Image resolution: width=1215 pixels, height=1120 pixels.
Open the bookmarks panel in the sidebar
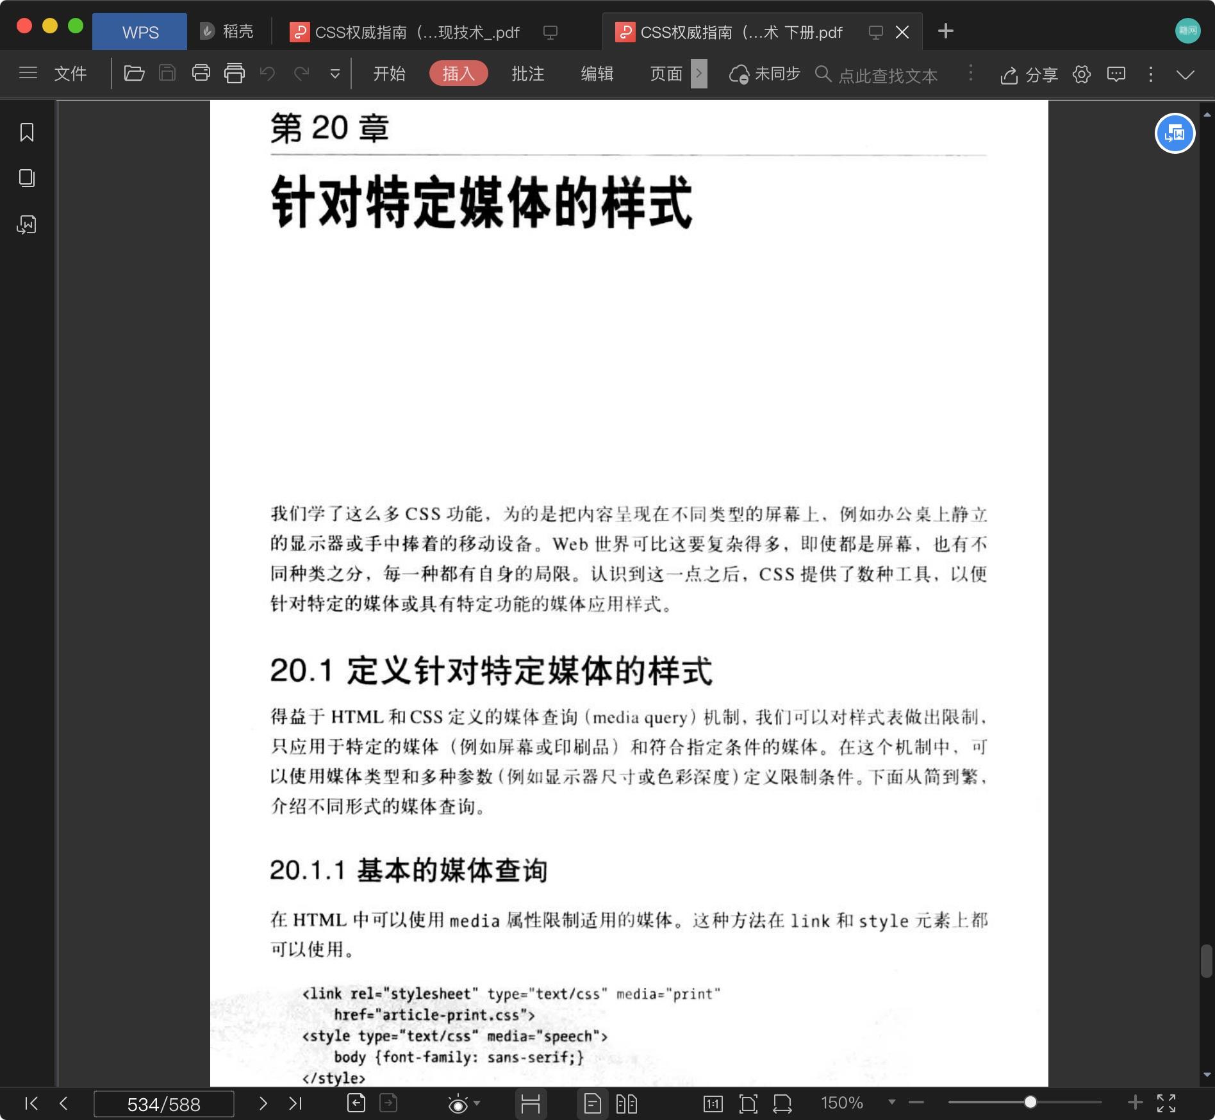[27, 133]
